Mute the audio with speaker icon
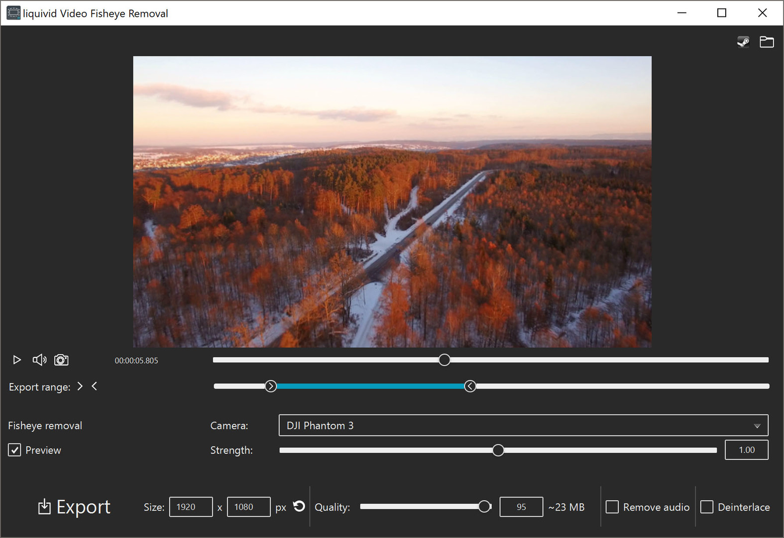 (x=39, y=360)
